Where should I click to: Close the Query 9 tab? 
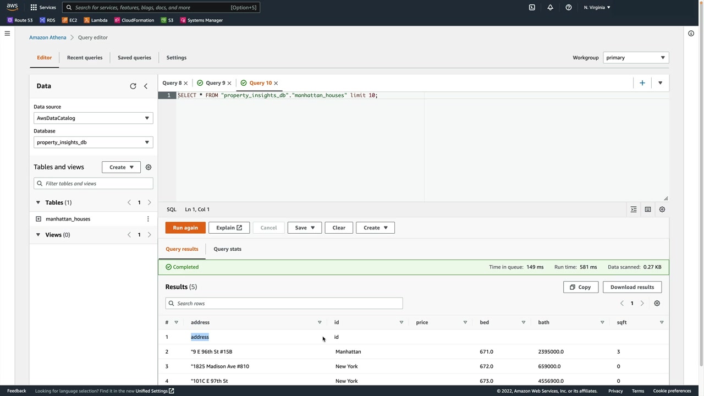(229, 83)
